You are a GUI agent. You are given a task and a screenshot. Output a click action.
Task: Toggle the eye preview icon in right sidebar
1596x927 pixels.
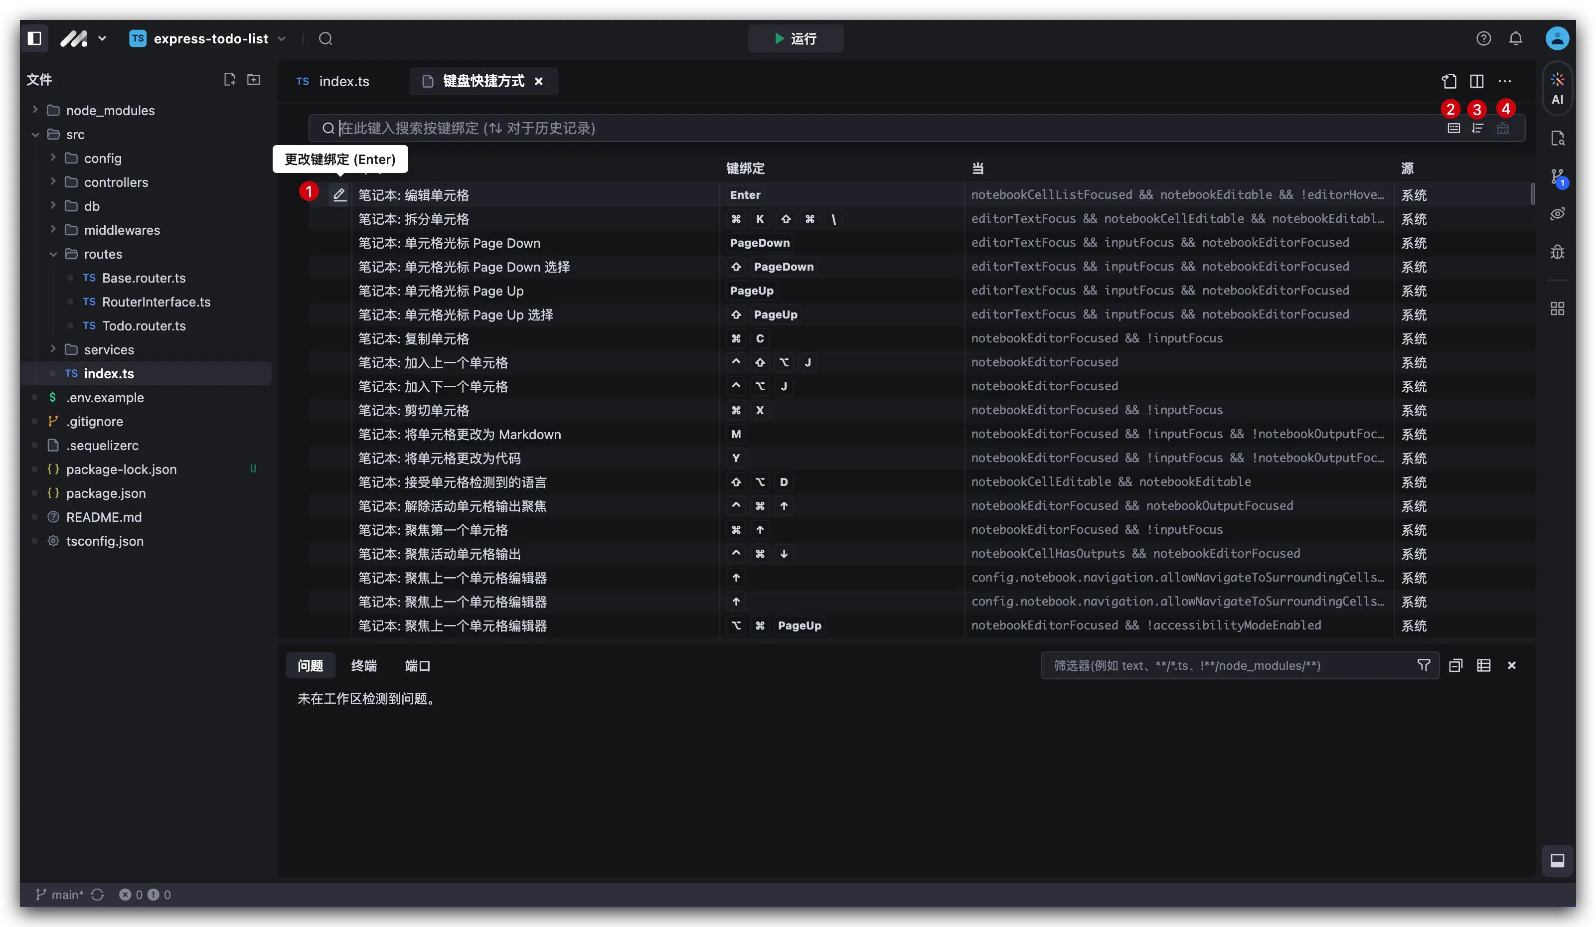(x=1558, y=213)
